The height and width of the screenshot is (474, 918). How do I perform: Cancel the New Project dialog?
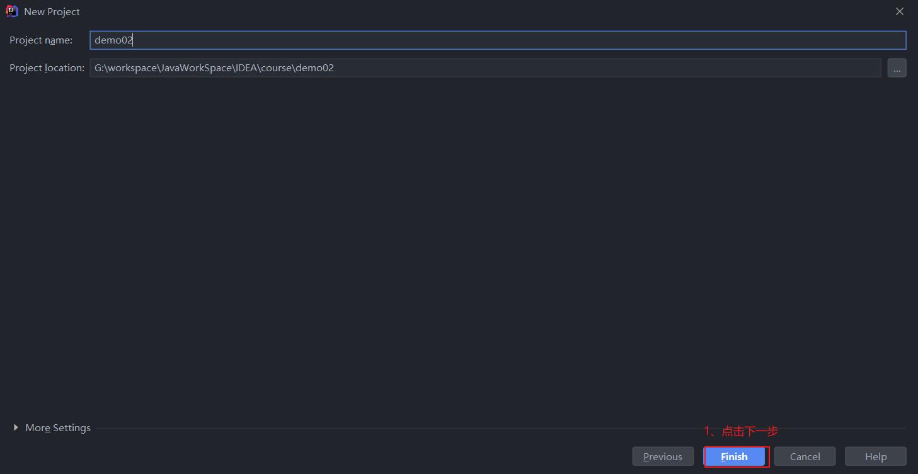pos(805,457)
